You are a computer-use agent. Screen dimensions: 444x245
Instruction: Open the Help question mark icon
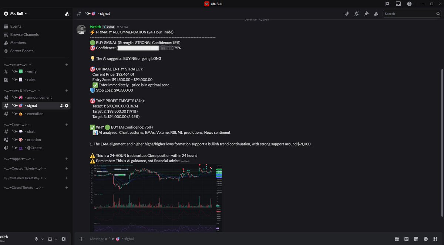click(409, 4)
